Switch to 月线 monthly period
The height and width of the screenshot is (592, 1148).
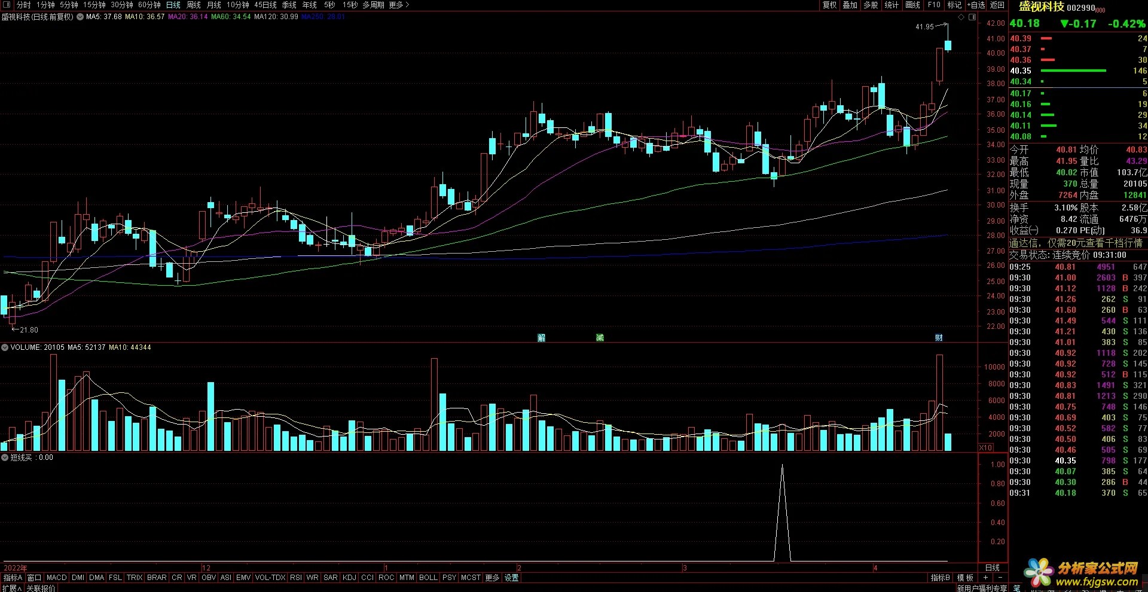click(214, 5)
